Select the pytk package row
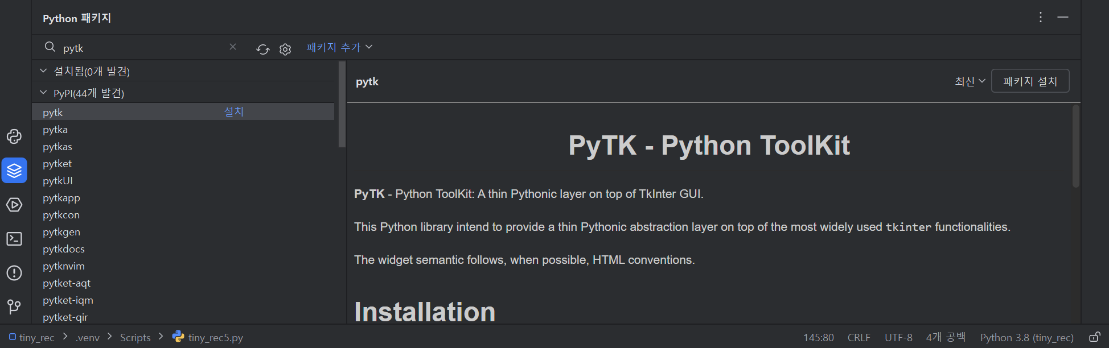Image resolution: width=1109 pixels, height=348 pixels. [x=183, y=112]
